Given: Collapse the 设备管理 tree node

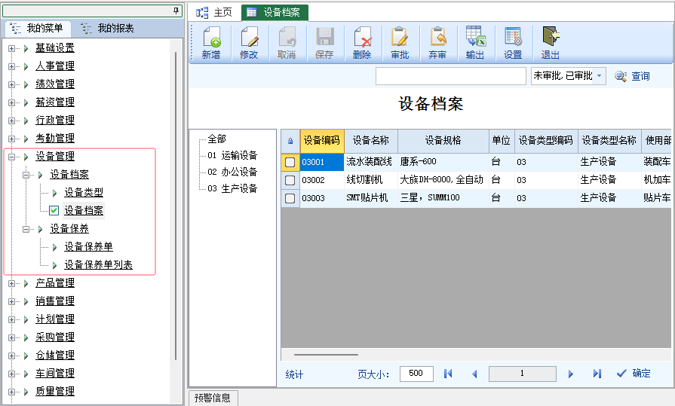Looking at the screenshot, I should tap(11, 157).
